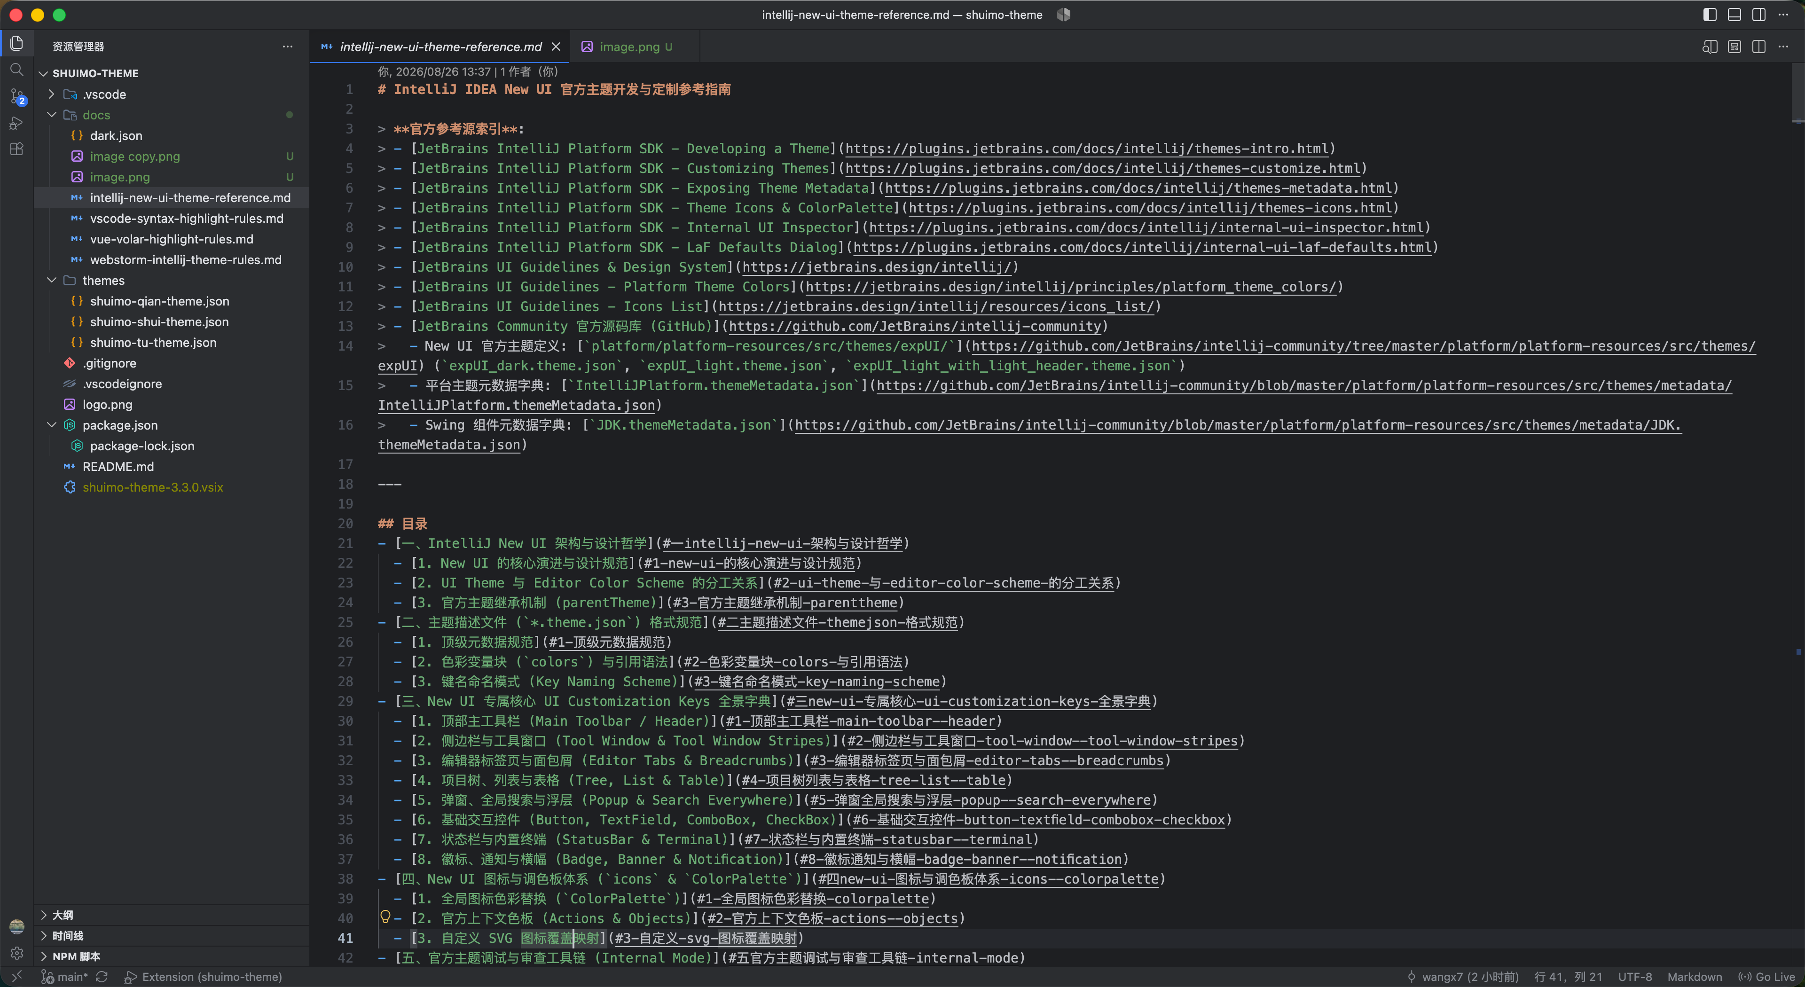Open shuimo-qian-theme.json file
Viewport: 1805px width, 987px height.
(171, 301)
